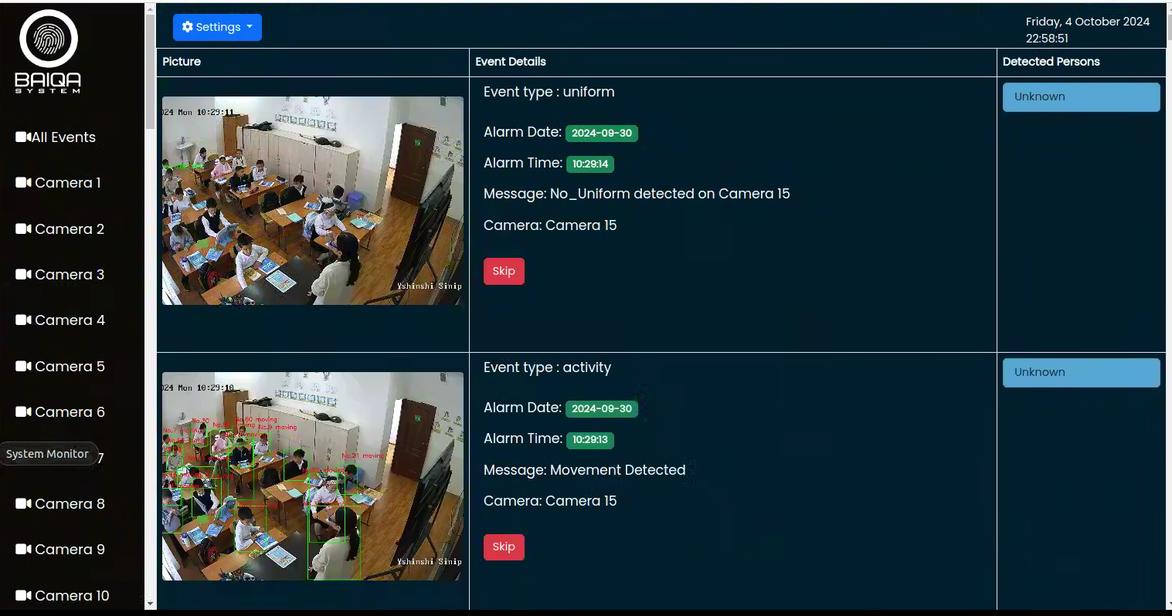Open the uniform event snapshot image
The width and height of the screenshot is (1172, 616).
click(312, 199)
